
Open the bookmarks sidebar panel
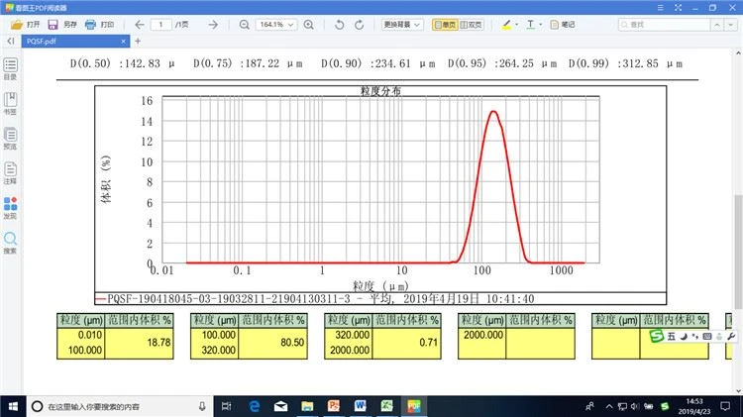coord(11,103)
